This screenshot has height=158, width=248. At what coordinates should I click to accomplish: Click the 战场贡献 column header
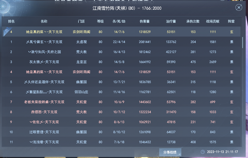pos(213,21)
